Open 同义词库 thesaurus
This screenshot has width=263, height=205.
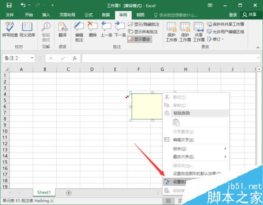27,29
